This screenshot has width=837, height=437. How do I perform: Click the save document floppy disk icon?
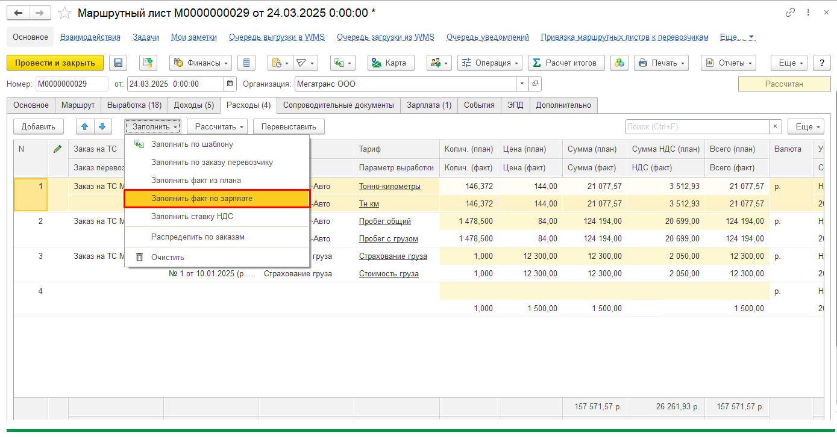118,63
